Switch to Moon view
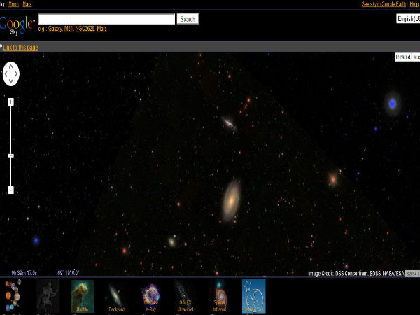This screenshot has width=420, height=315. (13, 4)
